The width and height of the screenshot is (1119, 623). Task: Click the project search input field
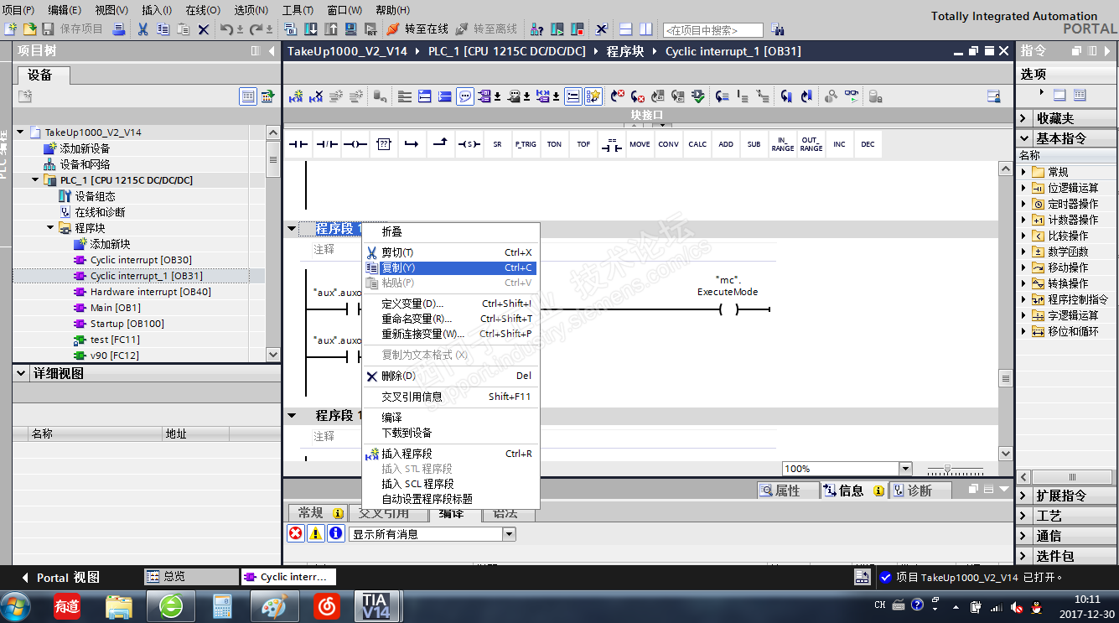(712, 30)
